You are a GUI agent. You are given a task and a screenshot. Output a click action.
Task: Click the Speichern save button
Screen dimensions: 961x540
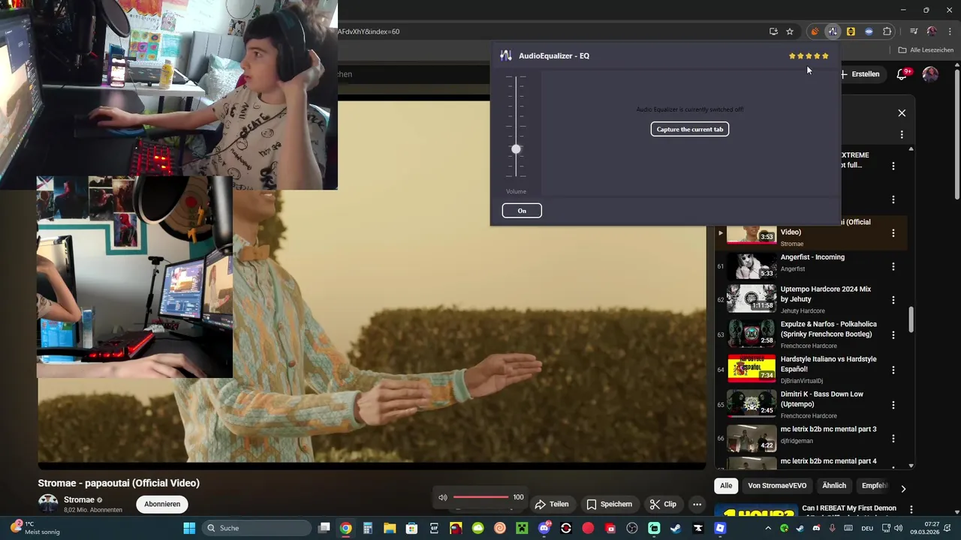tap(610, 504)
